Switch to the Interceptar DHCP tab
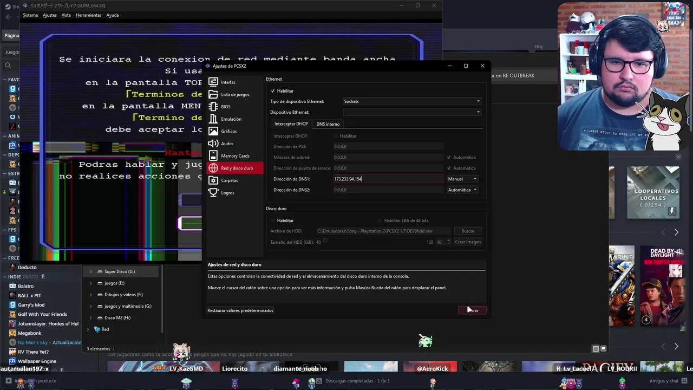The image size is (693, 390). pyautogui.click(x=291, y=124)
